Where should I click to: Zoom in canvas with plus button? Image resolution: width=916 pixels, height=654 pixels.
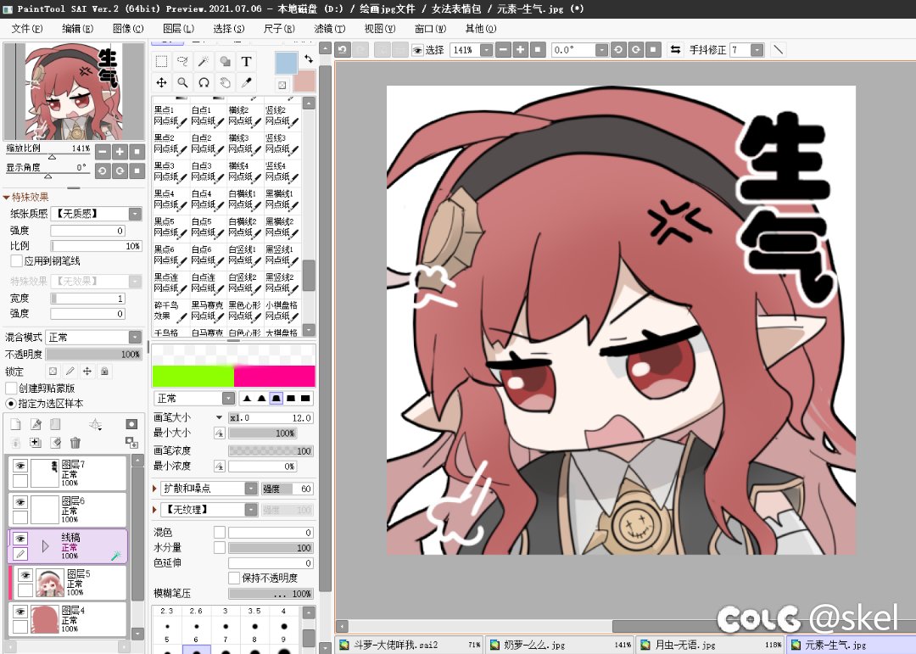[521, 50]
